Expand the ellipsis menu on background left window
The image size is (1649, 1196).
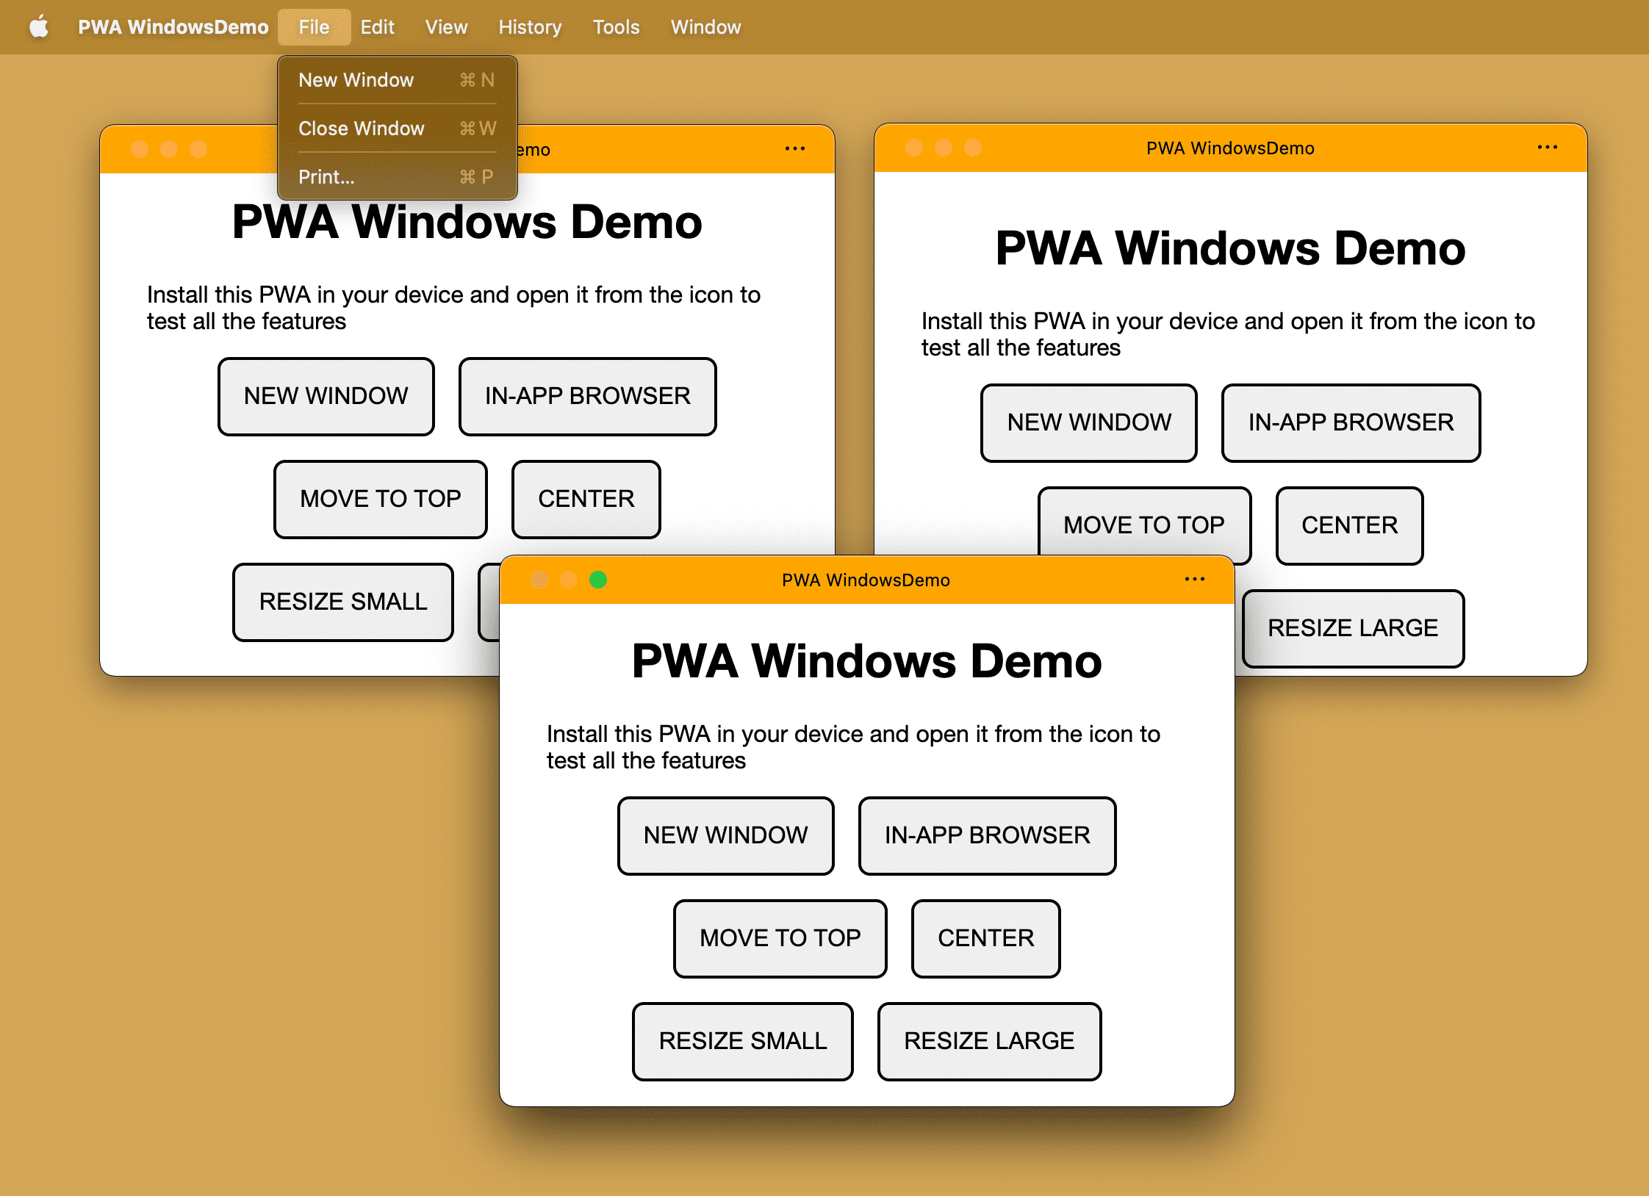click(792, 150)
